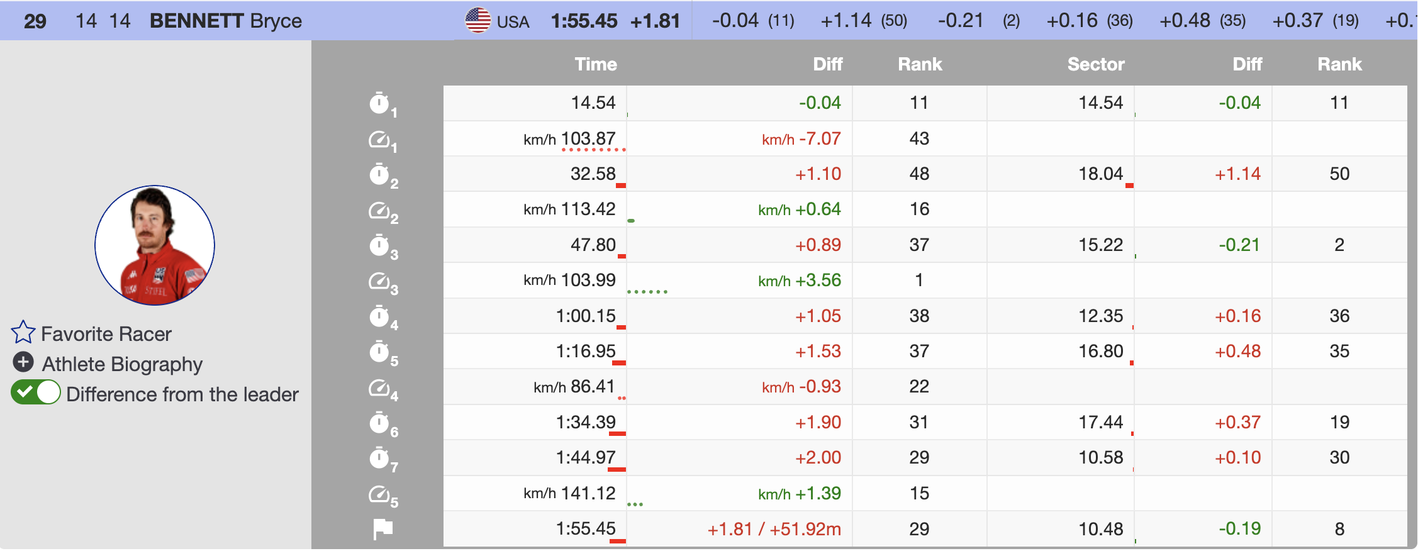1418x551 pixels.
Task: Mark racer as favorite with star
Action: pyautogui.click(x=23, y=333)
